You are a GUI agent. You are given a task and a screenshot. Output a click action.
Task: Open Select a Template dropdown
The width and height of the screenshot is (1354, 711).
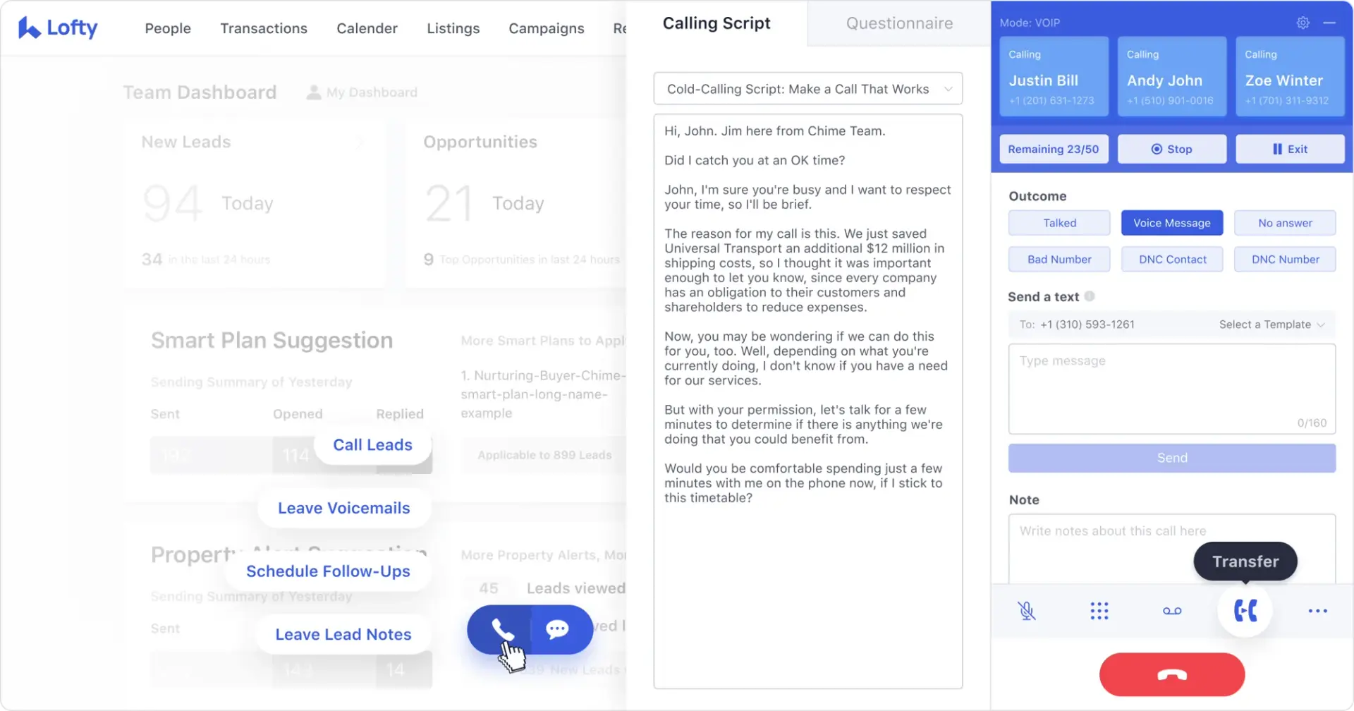click(x=1271, y=324)
